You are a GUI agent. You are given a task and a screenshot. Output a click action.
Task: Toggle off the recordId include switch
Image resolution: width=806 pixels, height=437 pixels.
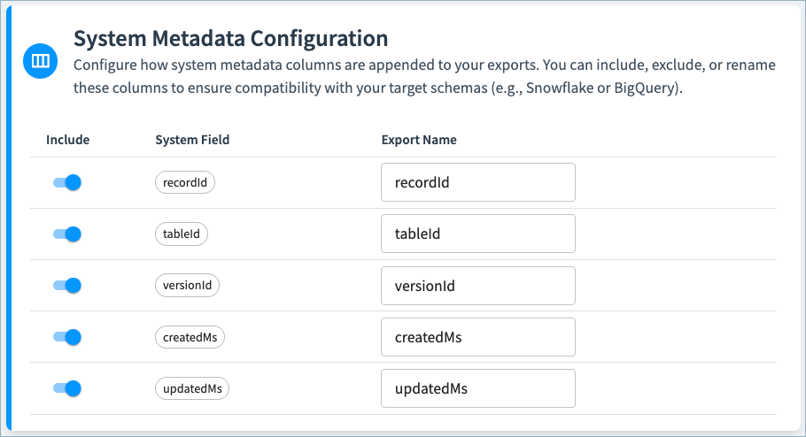67,182
